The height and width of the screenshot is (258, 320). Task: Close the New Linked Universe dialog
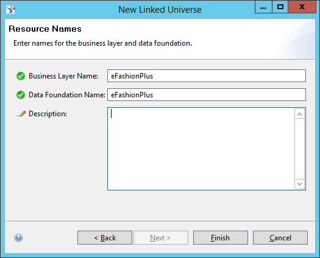[302, 7]
